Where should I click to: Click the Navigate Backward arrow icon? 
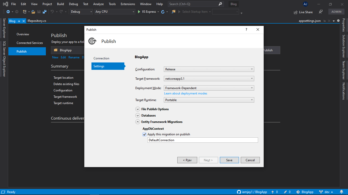click(x=8, y=12)
